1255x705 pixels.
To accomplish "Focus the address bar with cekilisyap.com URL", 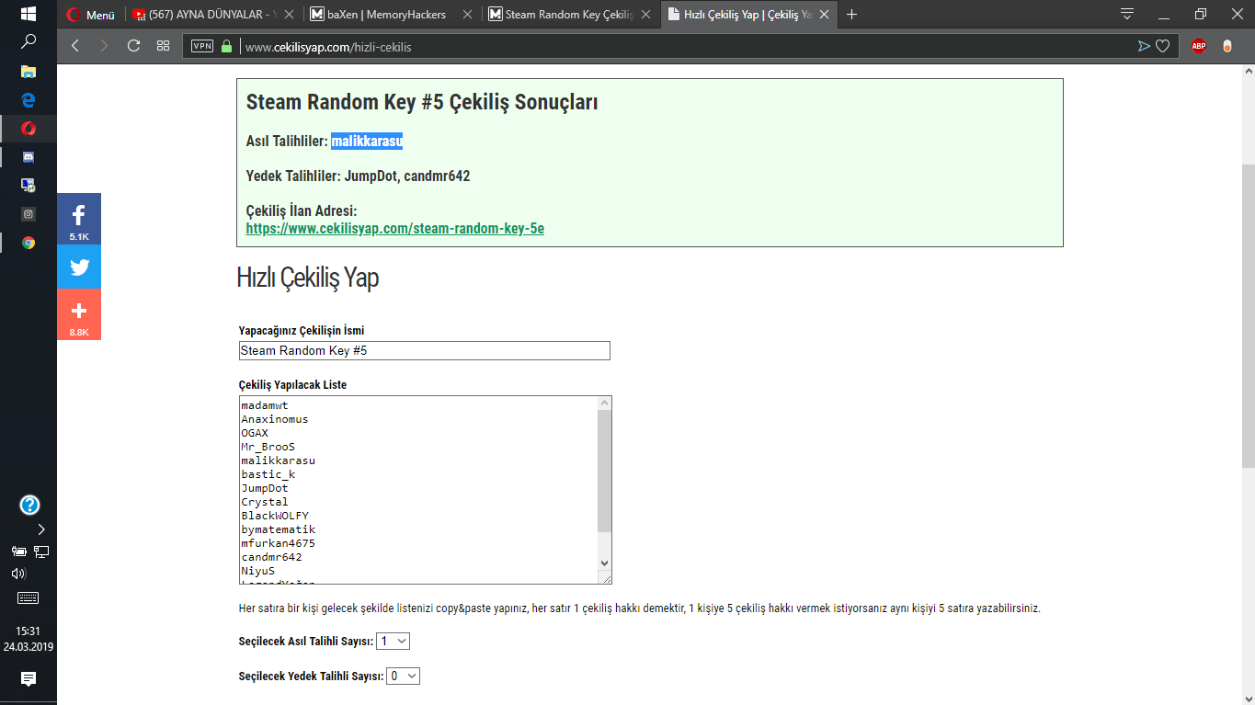I will coord(680,46).
